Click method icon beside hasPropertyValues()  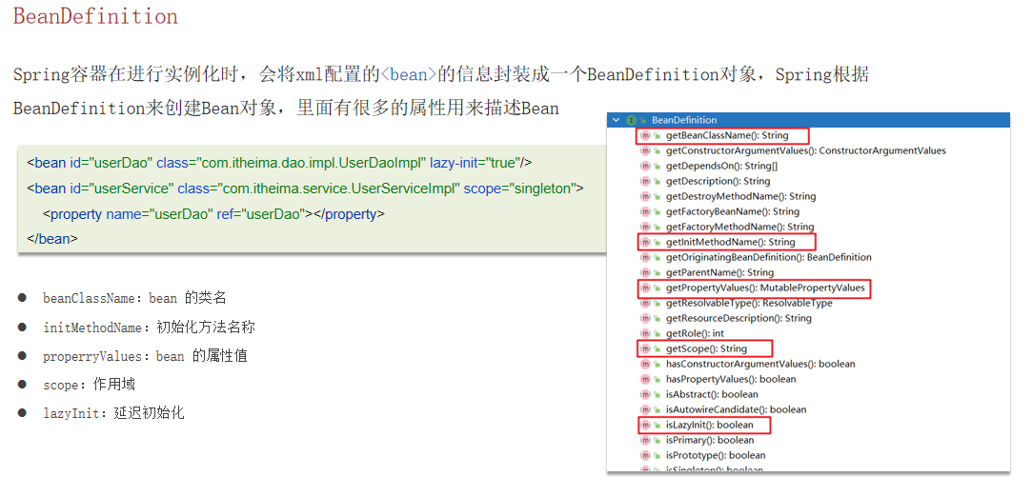point(646,379)
